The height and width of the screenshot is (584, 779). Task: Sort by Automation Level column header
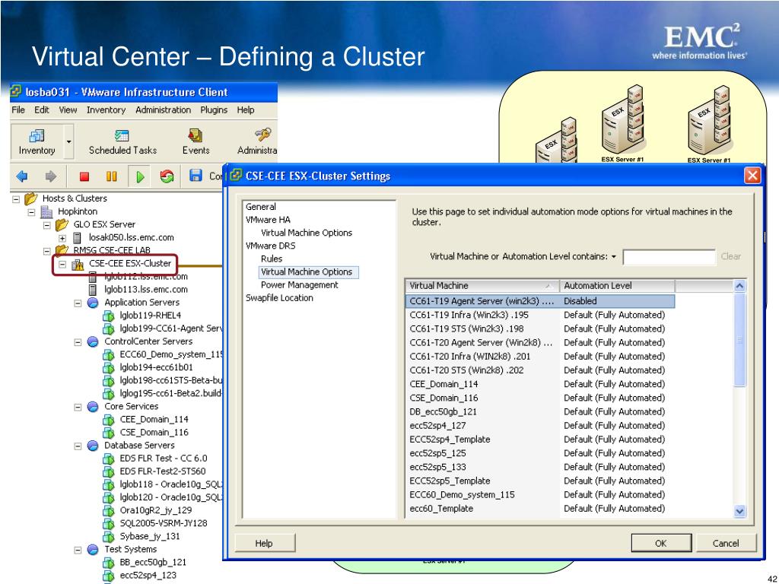point(617,286)
